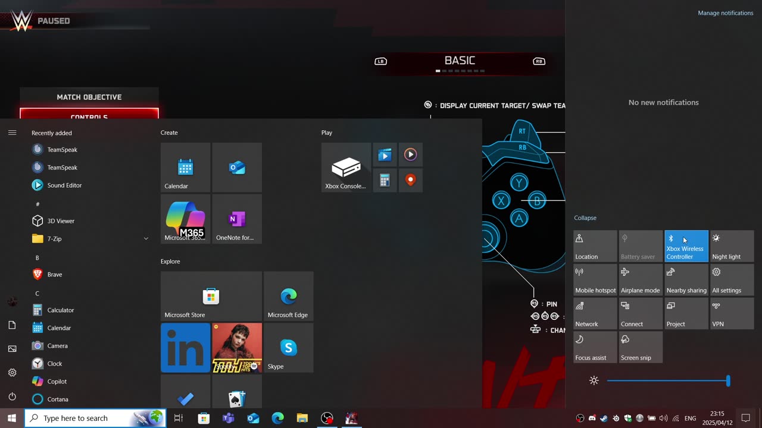Open the Xbox Console Companion tile
Viewport: 762px width, 428px height.
pyautogui.click(x=346, y=167)
